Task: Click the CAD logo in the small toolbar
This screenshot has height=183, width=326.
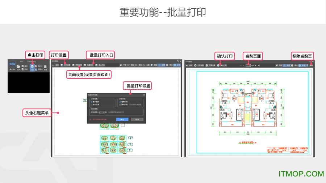Action: 12,64
